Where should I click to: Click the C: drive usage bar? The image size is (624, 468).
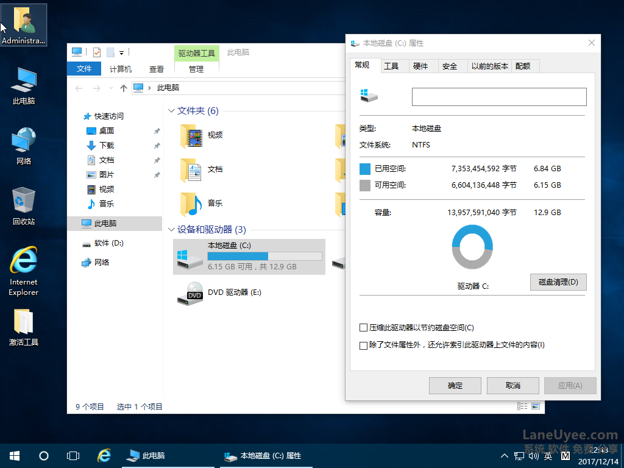point(264,257)
